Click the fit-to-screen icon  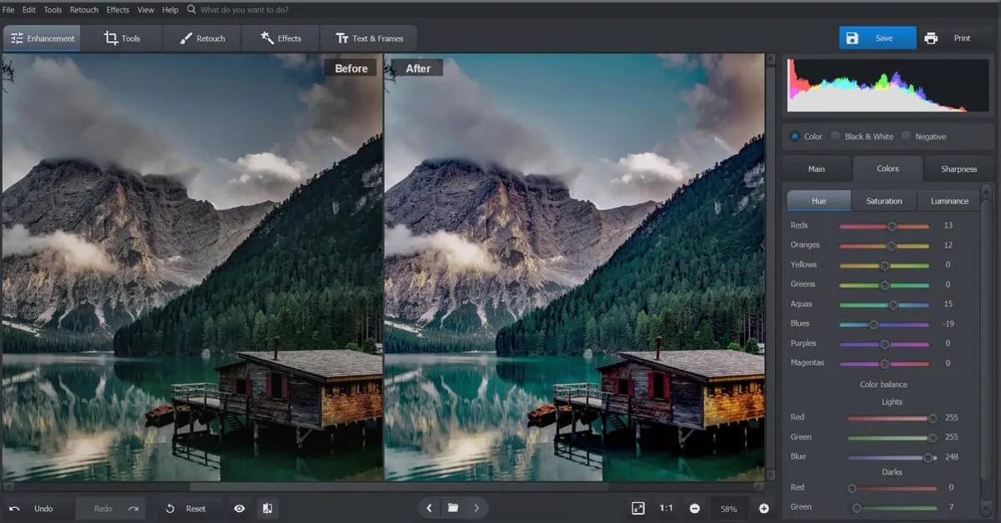638,508
